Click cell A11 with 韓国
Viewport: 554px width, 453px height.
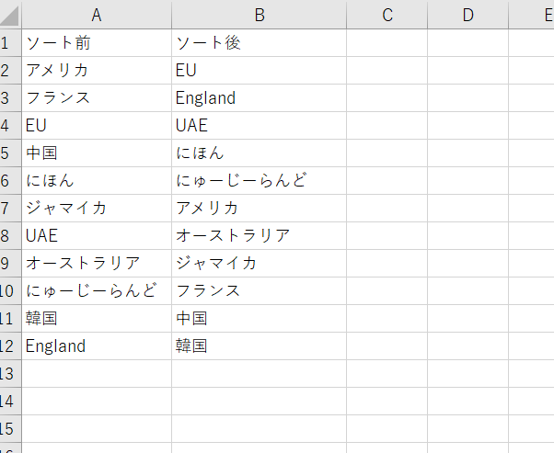coord(97,318)
